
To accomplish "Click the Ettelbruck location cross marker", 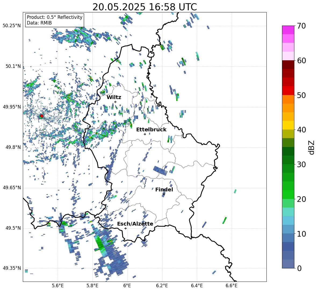I will 145,134.
